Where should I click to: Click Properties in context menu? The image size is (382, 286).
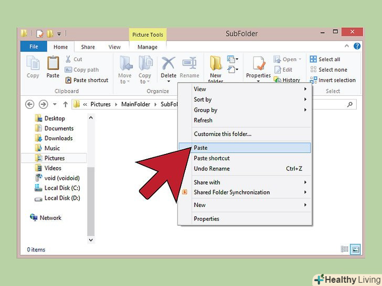pos(245,219)
